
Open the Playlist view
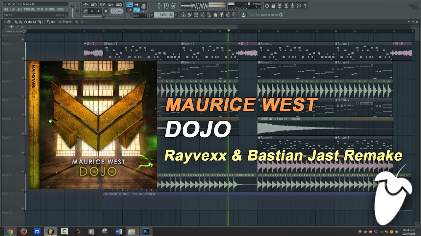[x=184, y=15]
